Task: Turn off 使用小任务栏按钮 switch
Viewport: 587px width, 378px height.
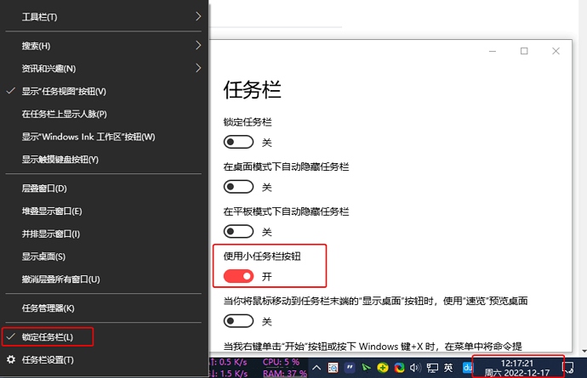Action: tap(238, 276)
